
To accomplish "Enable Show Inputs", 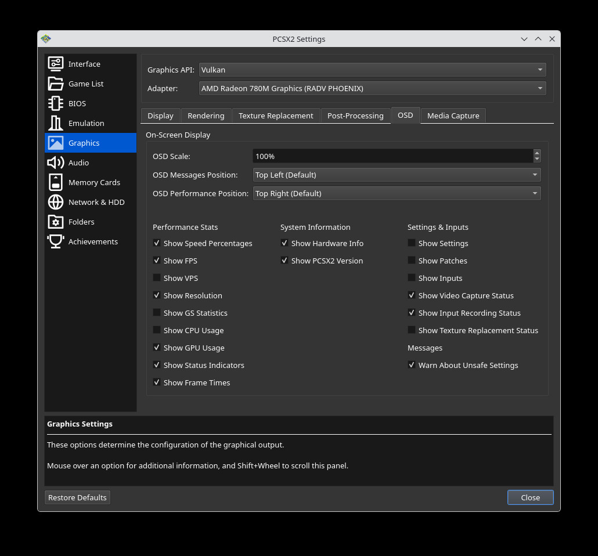I will pyautogui.click(x=412, y=277).
